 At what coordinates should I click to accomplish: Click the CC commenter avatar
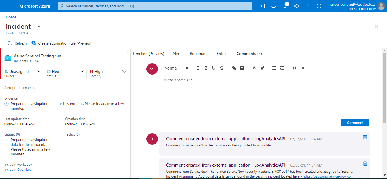click(x=152, y=139)
